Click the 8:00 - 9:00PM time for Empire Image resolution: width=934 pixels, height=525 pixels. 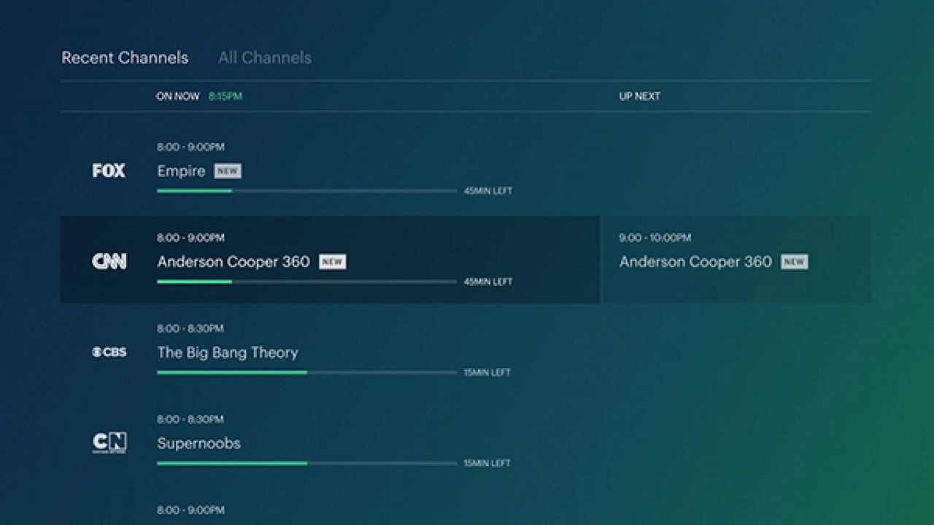click(x=190, y=147)
